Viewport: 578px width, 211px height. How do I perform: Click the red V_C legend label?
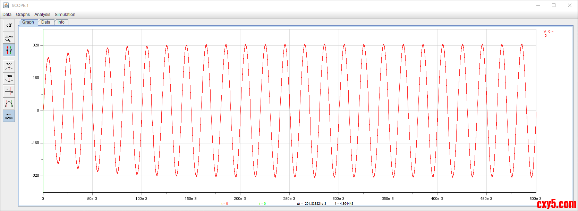pos(548,32)
